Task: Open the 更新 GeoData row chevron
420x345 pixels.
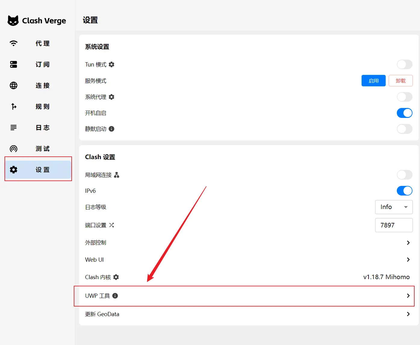Action: (408, 314)
